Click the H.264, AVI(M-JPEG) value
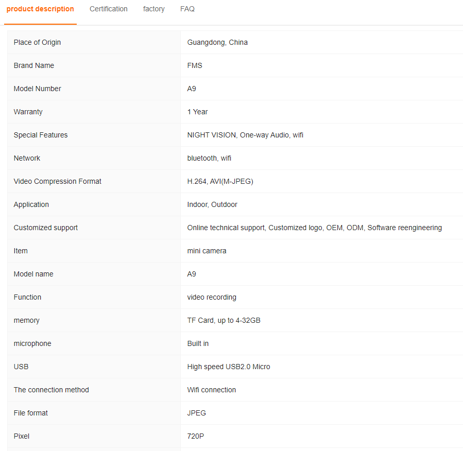 [x=220, y=181]
